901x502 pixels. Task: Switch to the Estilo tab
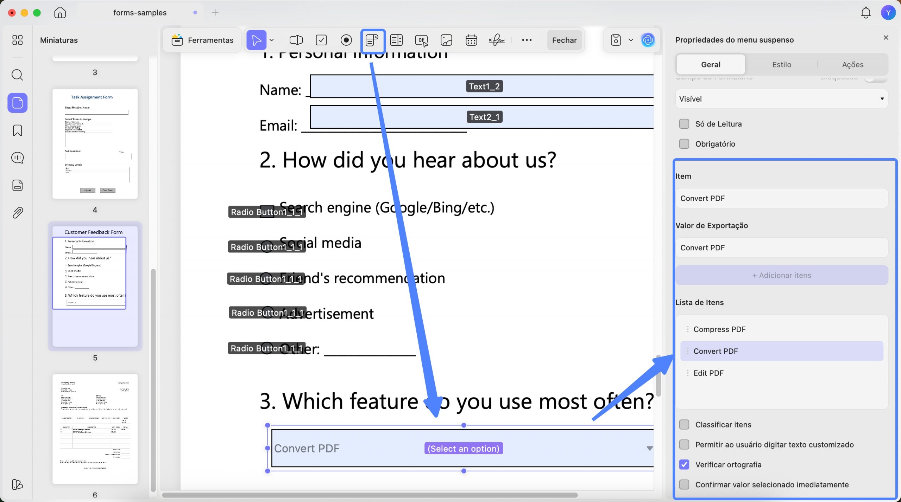pos(781,65)
